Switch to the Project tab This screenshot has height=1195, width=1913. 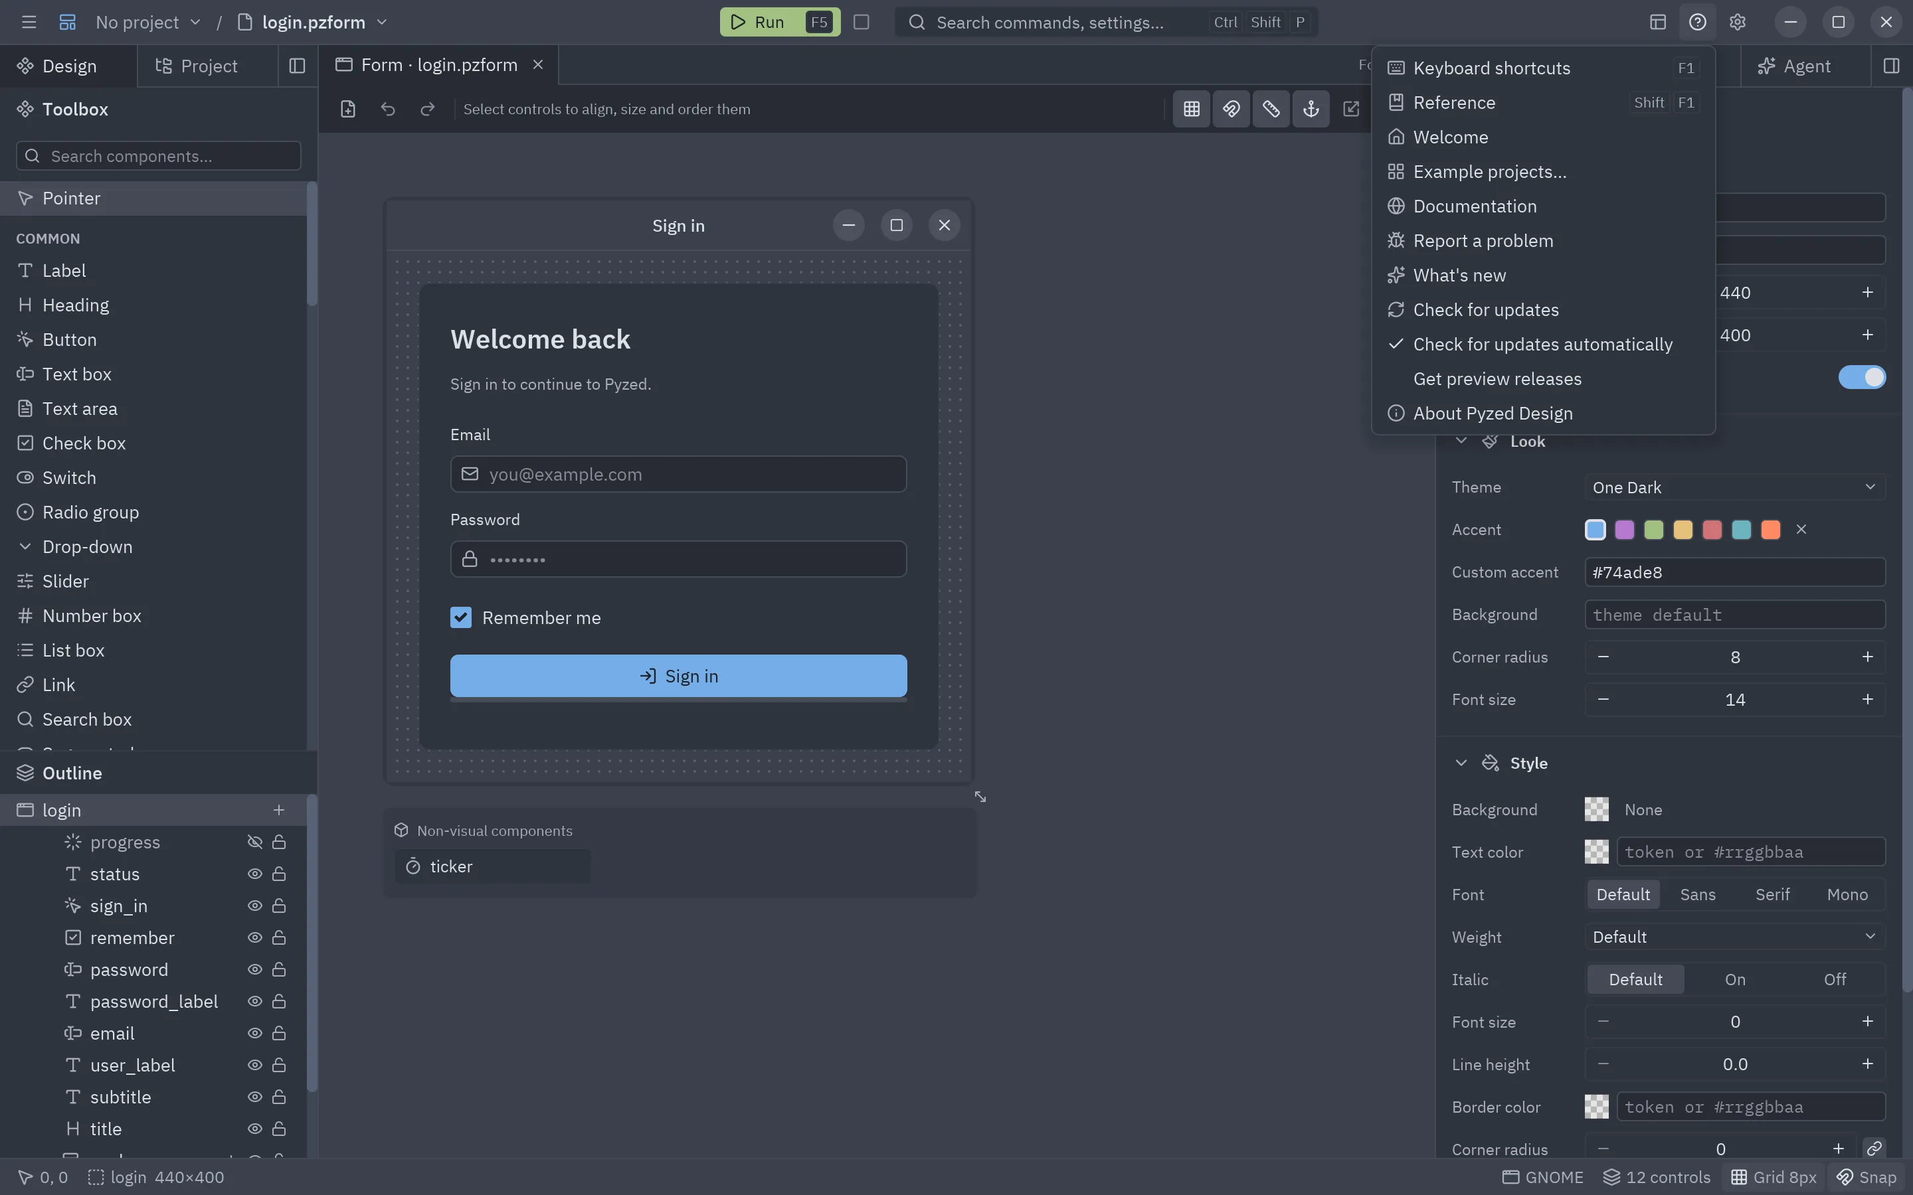coord(207,66)
